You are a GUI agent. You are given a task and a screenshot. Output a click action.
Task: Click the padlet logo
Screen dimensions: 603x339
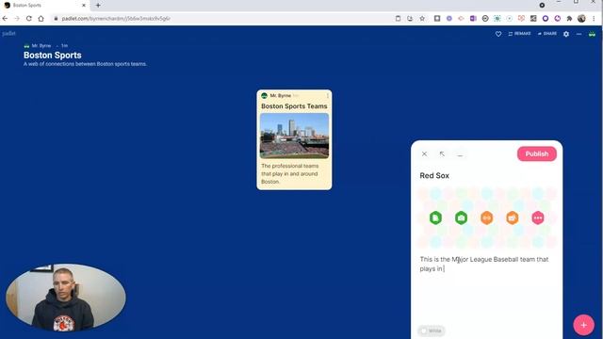pos(8,34)
